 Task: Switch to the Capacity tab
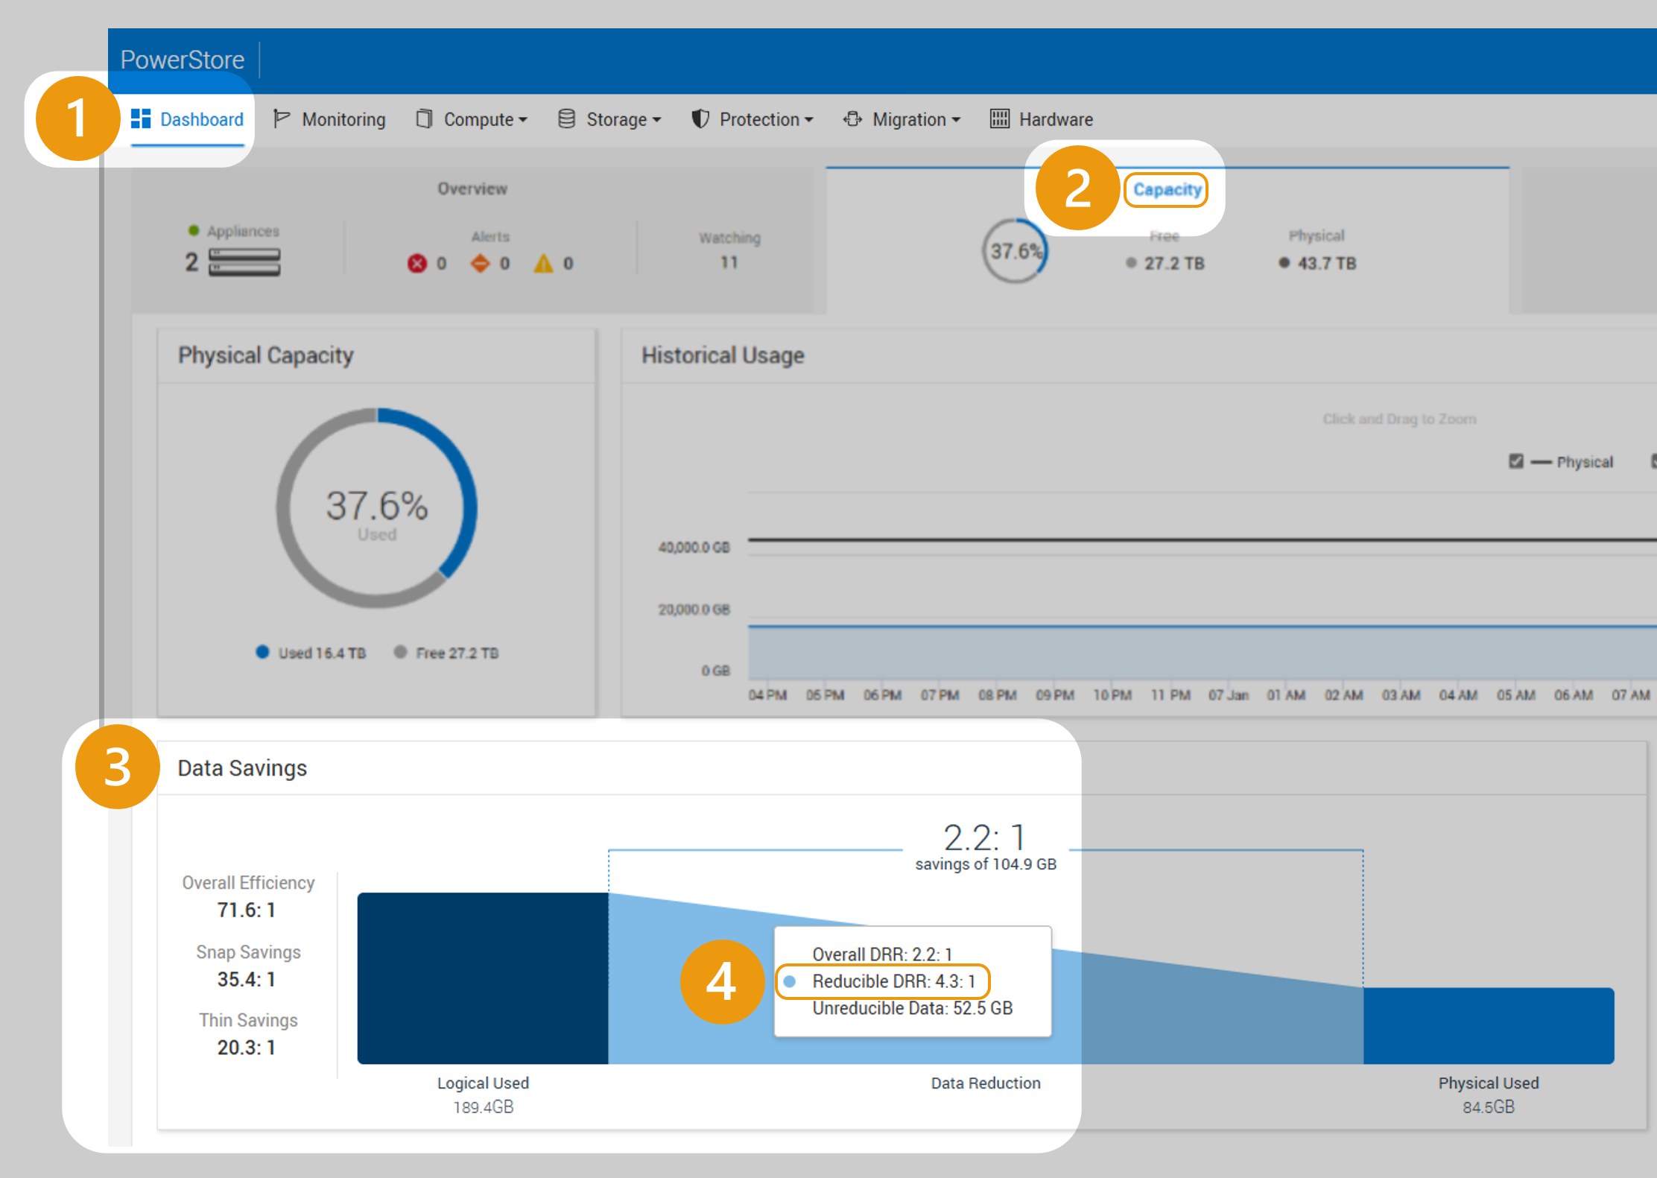coord(1166,189)
